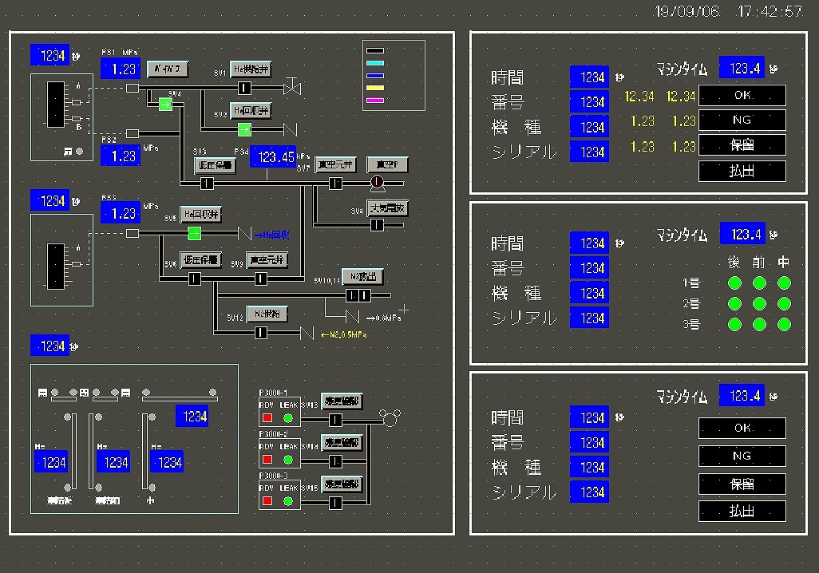Screen dimensions: 819x573
Task: Click the vacuum pump symbol
Action: coord(377,184)
